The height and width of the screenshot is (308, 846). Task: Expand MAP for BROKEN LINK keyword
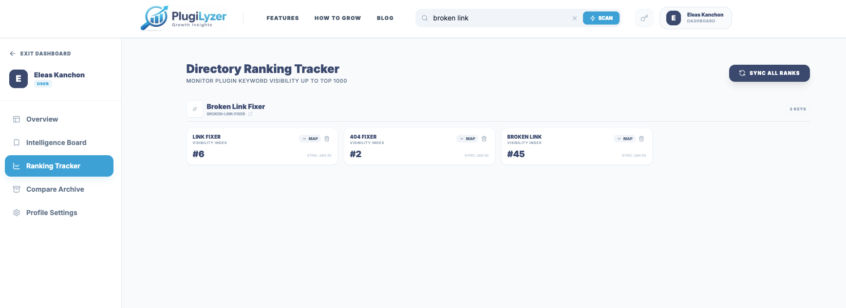tap(624, 139)
